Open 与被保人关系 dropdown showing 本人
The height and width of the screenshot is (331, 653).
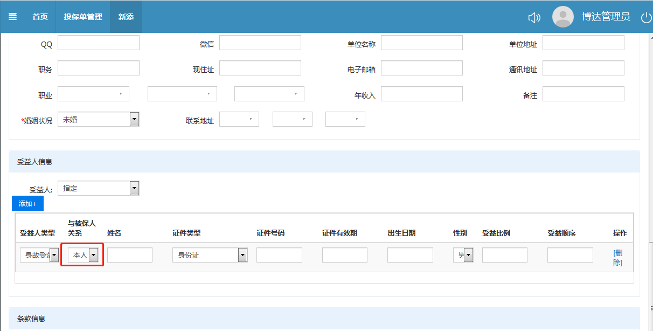[x=83, y=255]
